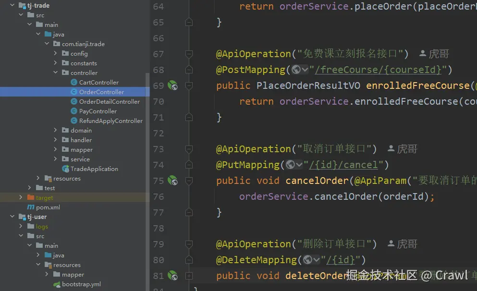This screenshot has height=291, width=477.
Task: Expand the constants package node
Action: (55, 63)
